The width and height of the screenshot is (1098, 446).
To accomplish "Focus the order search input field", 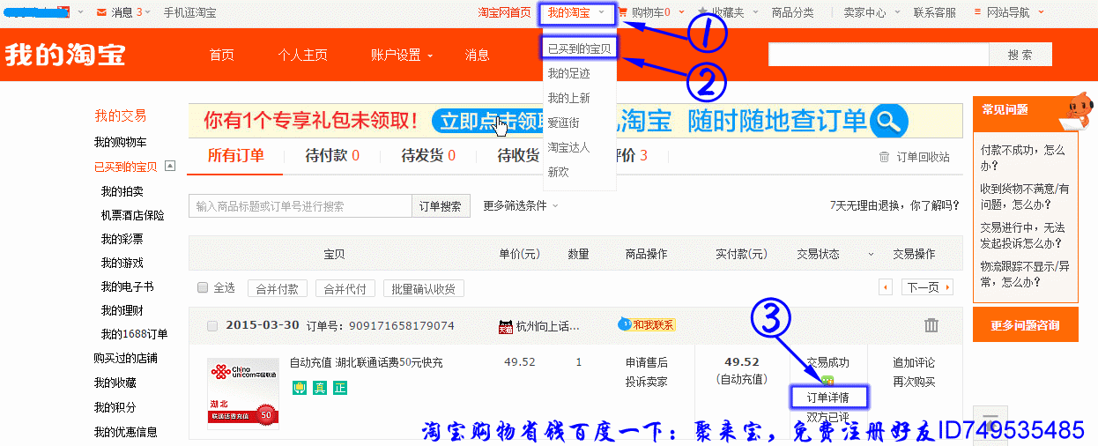I will tap(300, 206).
